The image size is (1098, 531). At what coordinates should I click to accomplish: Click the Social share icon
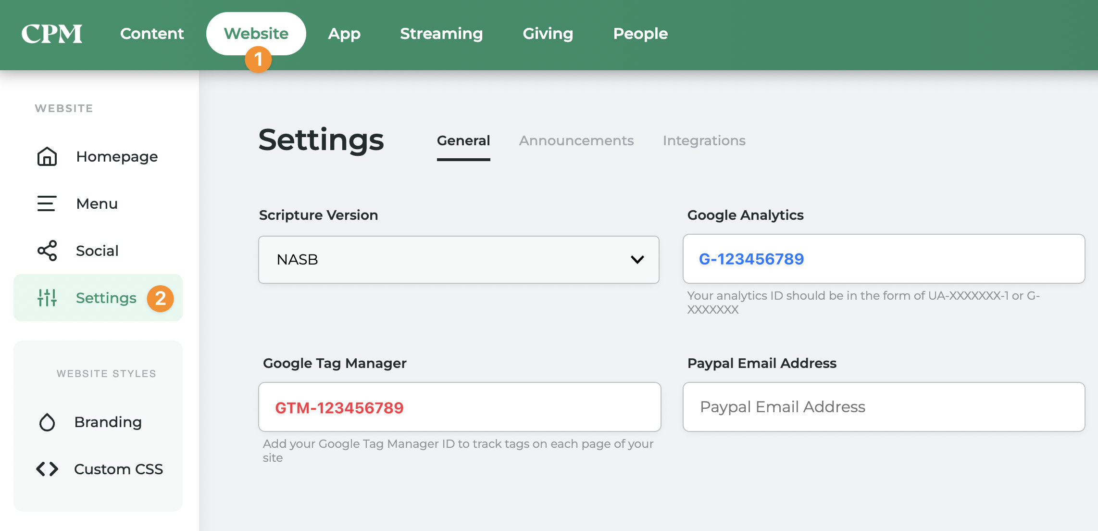click(47, 251)
